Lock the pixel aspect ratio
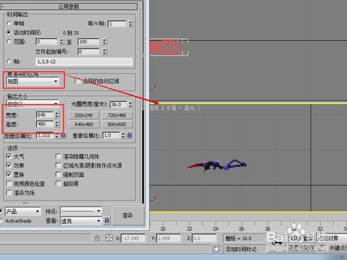This screenshot has height=260, width=347. (x=130, y=135)
